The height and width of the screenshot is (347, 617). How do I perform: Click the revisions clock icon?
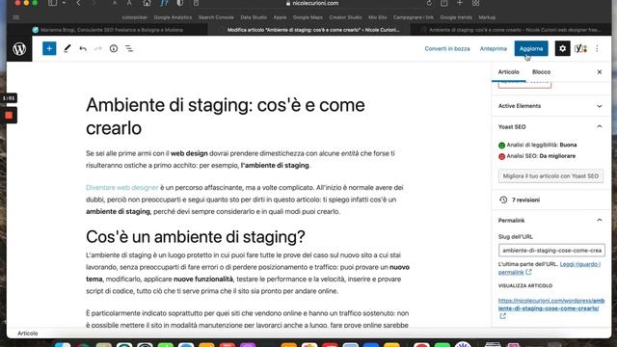tap(503, 200)
